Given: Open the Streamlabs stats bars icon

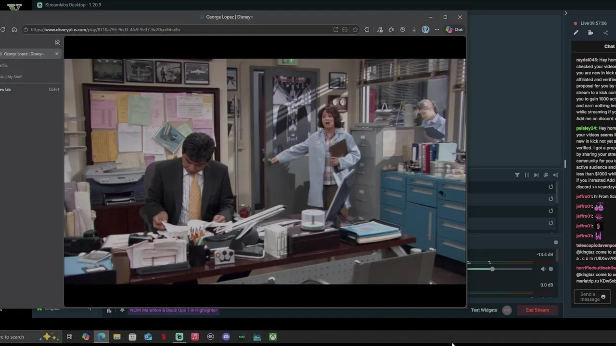Looking at the screenshot, I should click(x=109, y=310).
